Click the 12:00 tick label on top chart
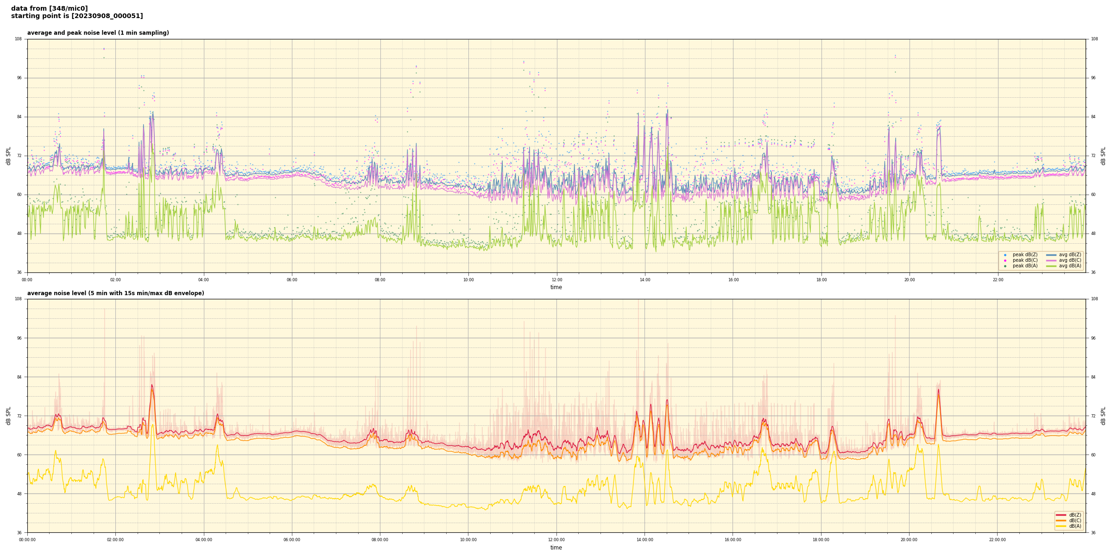 tap(556, 280)
